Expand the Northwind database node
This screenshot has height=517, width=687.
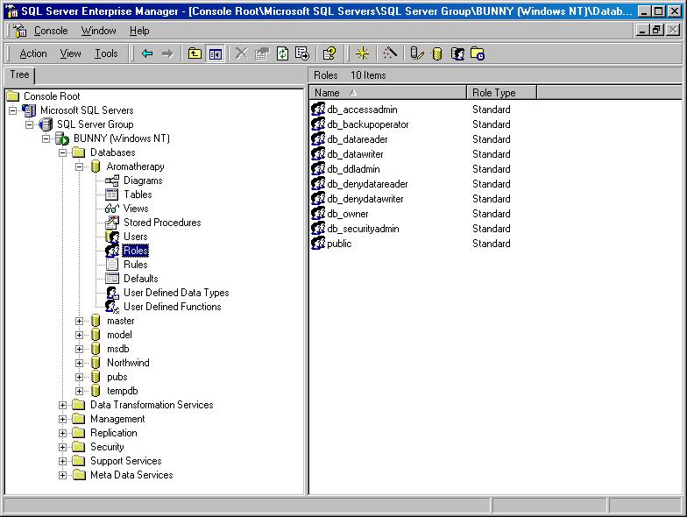point(79,363)
